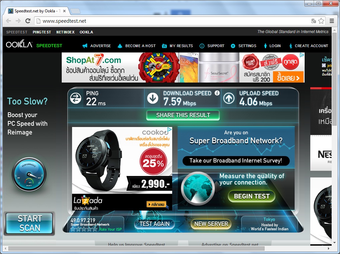Click the Too Slow? heading
Image resolution: width=340 pixels, height=254 pixels.
[x=27, y=101]
